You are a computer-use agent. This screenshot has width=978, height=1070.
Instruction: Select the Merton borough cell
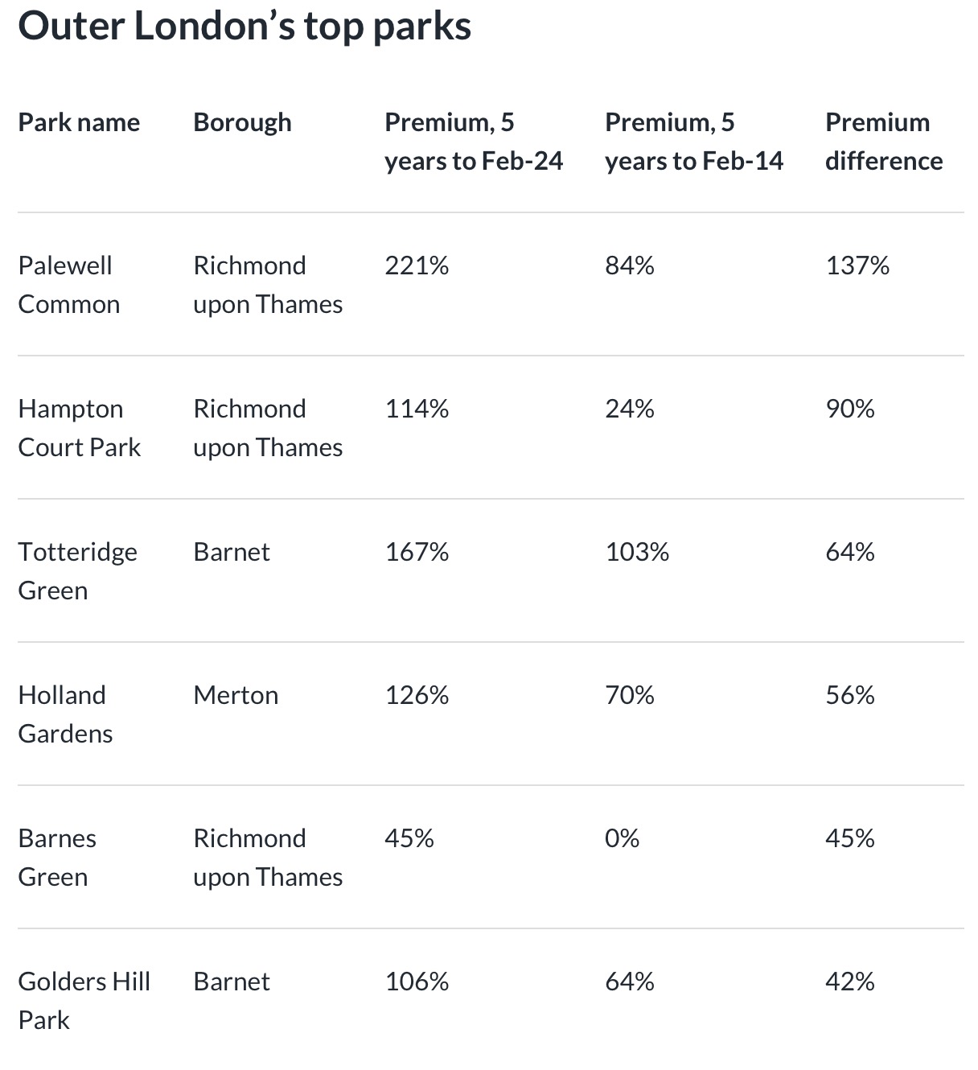click(236, 695)
